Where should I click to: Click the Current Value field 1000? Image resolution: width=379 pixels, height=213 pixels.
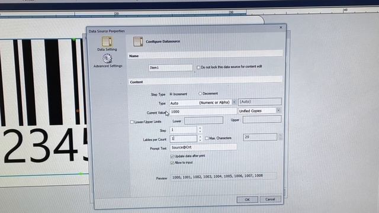203,112
